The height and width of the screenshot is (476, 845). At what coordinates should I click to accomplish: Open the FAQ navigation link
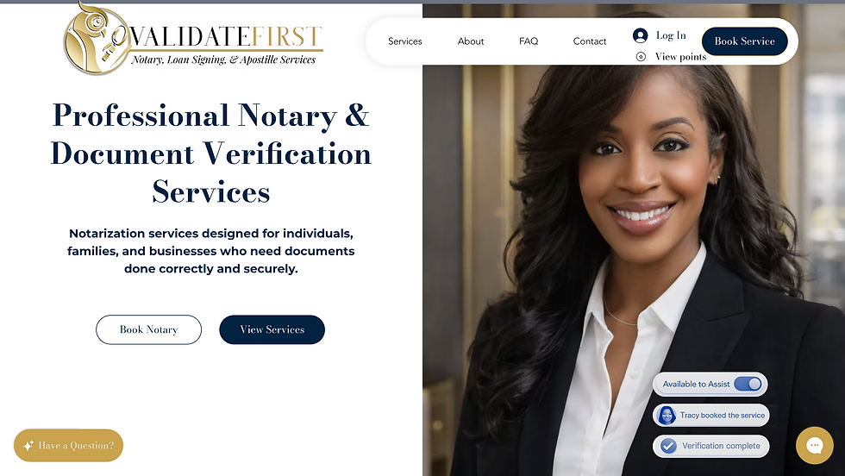(x=528, y=41)
